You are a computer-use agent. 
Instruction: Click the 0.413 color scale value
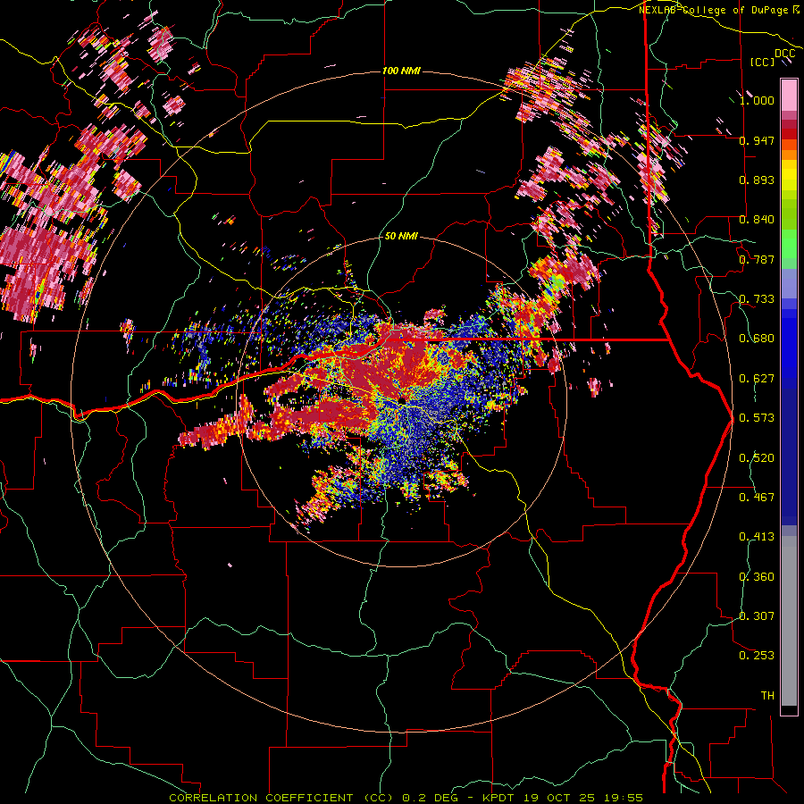coord(757,537)
